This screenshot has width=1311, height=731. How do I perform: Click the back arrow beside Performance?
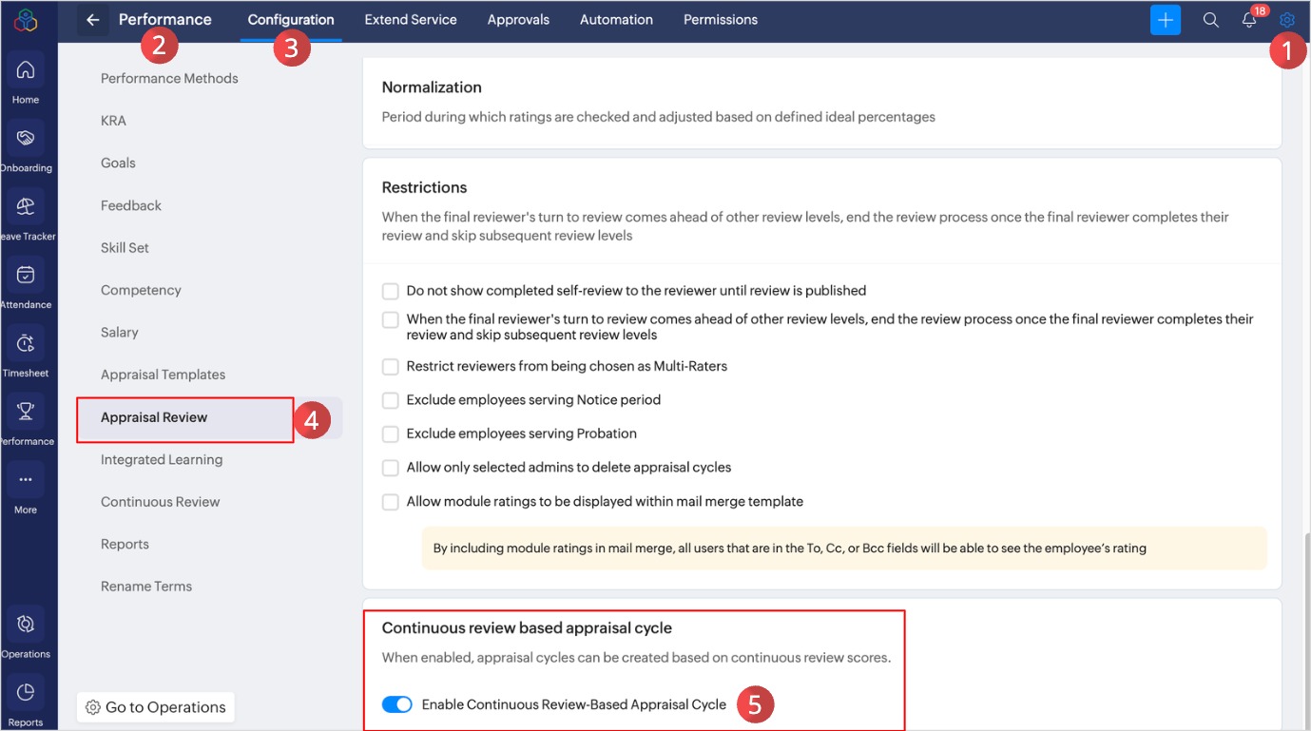[92, 20]
